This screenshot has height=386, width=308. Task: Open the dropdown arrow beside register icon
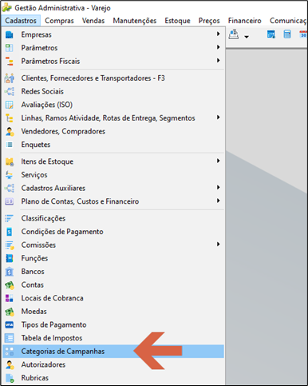pyautogui.click(x=247, y=37)
